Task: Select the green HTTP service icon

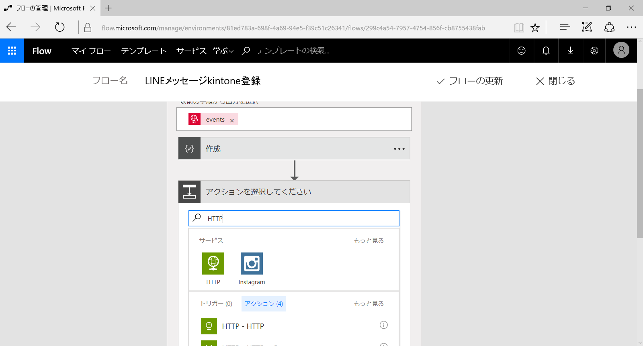Action: [213, 263]
